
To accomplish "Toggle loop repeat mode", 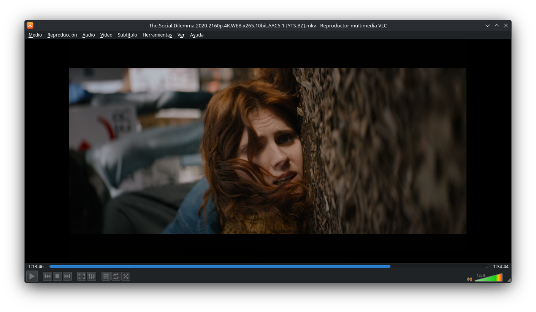I will [116, 276].
